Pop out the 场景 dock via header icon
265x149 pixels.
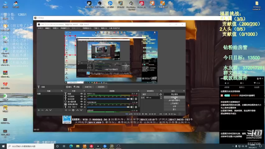tap(62, 91)
